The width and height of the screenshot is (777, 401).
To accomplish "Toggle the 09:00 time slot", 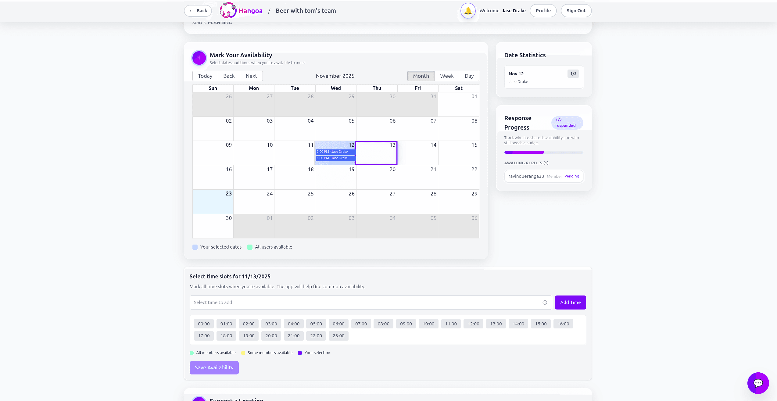I will tap(406, 324).
